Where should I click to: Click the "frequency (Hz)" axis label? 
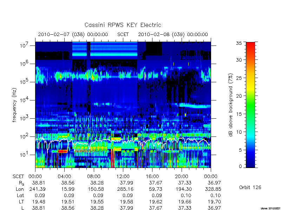14,105
